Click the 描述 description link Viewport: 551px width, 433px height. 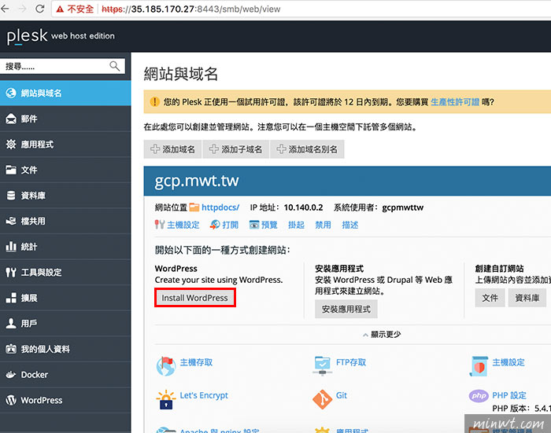click(x=350, y=225)
